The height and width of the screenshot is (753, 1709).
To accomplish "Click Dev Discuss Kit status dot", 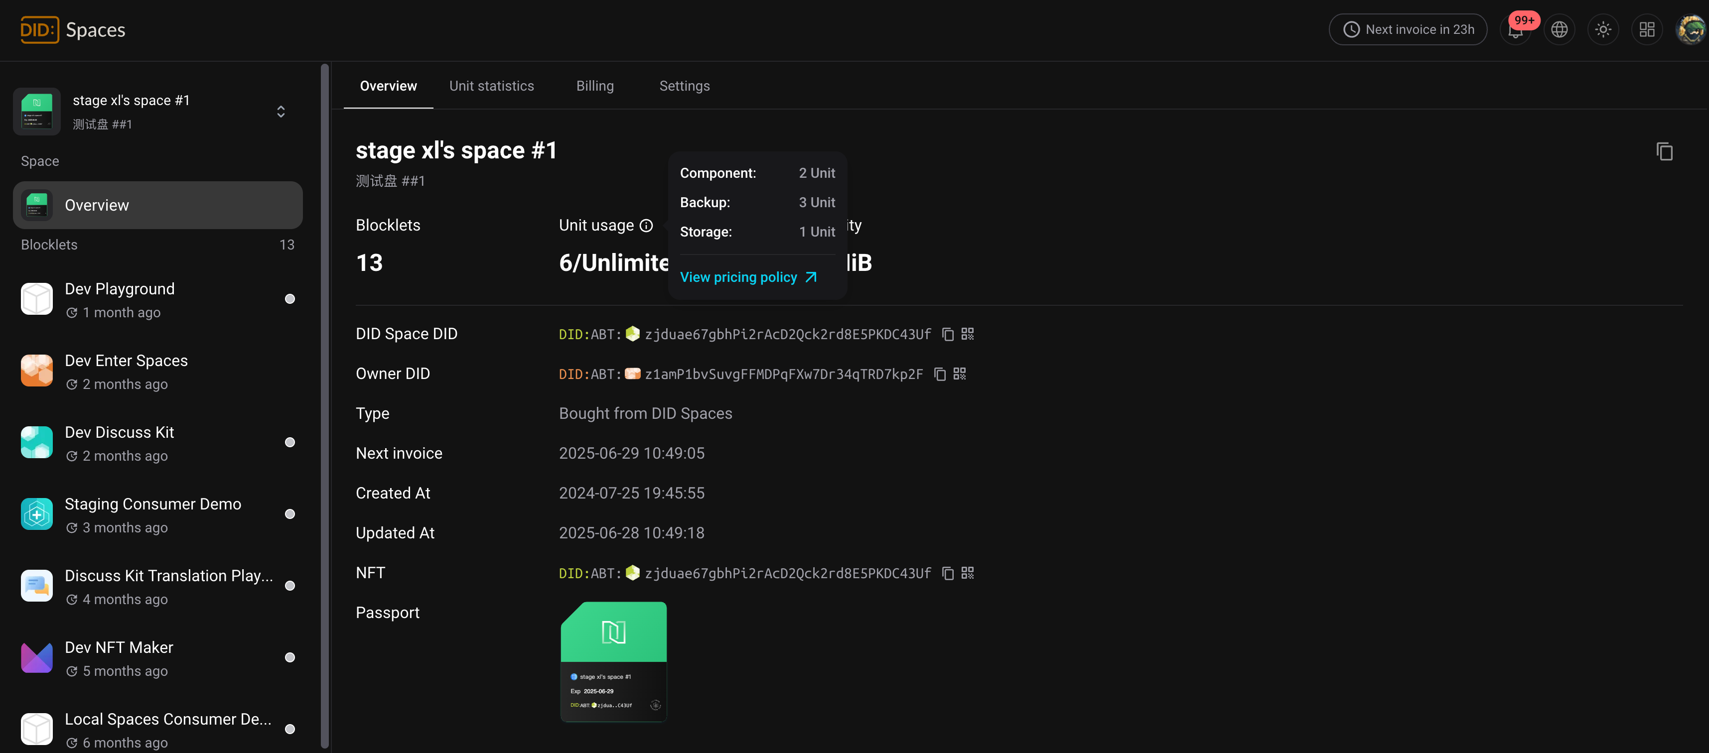I will (290, 442).
